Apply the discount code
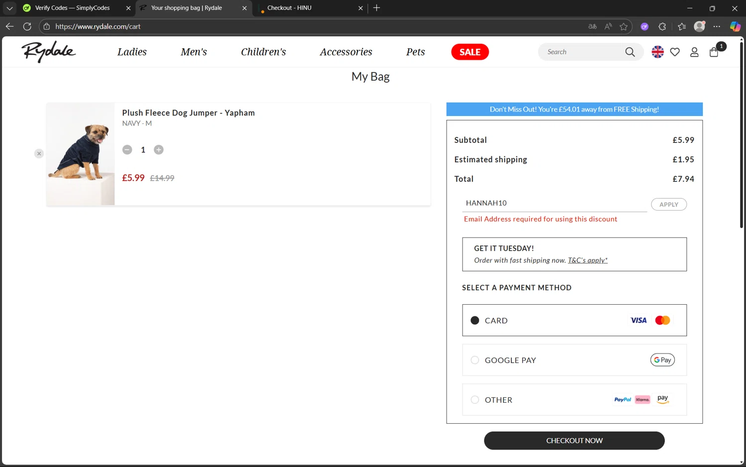This screenshot has width=746, height=467. pos(669,205)
